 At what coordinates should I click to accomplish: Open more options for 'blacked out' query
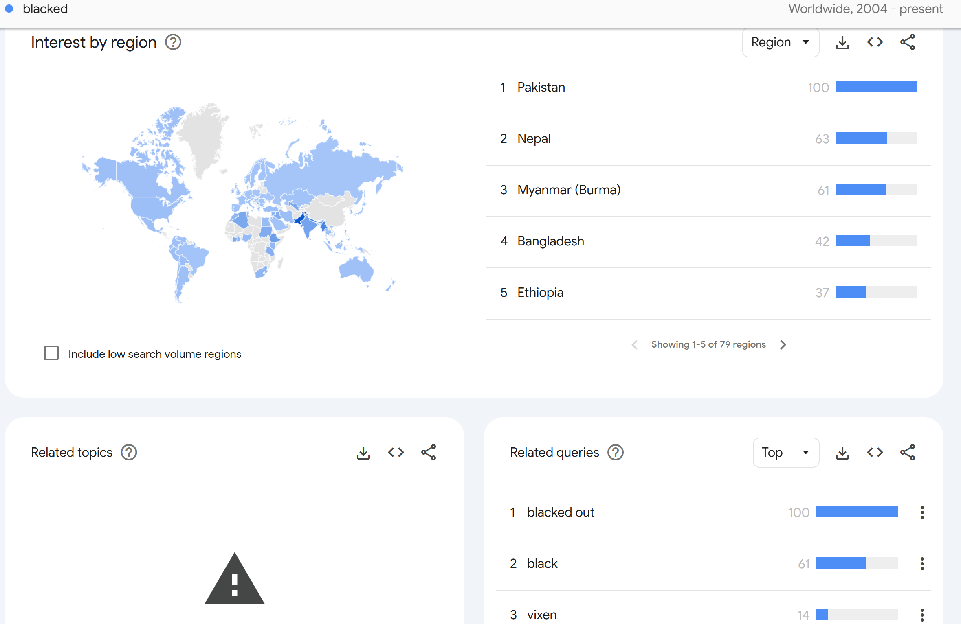pos(922,512)
